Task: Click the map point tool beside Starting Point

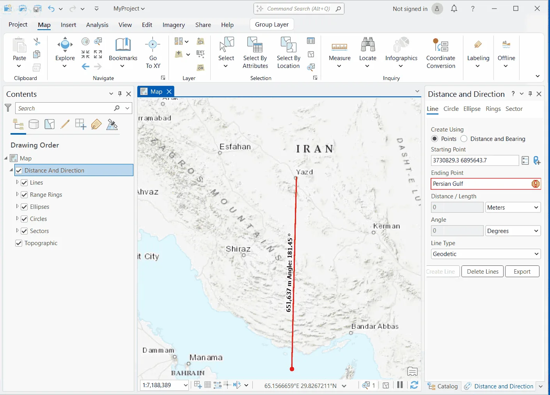Action: pyautogui.click(x=537, y=160)
